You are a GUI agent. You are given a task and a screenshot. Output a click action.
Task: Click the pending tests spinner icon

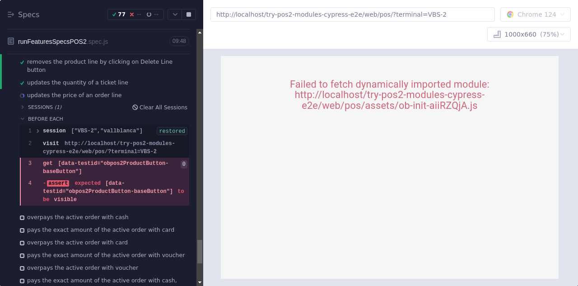[149, 14]
